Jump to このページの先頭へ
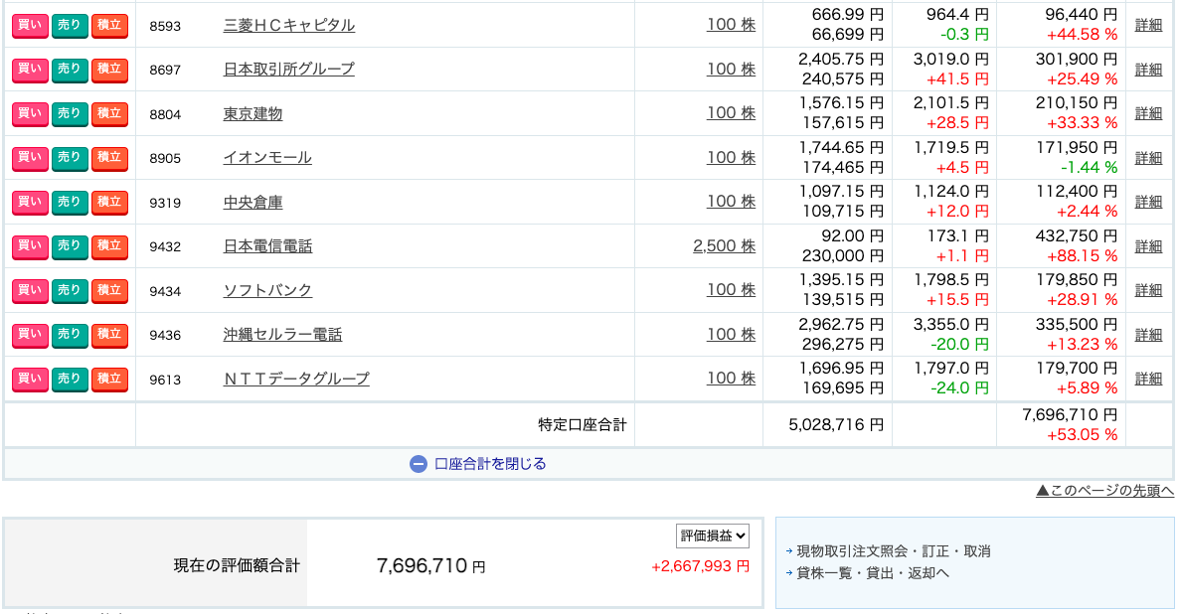This screenshot has width=1180, height=614. [x=1104, y=491]
